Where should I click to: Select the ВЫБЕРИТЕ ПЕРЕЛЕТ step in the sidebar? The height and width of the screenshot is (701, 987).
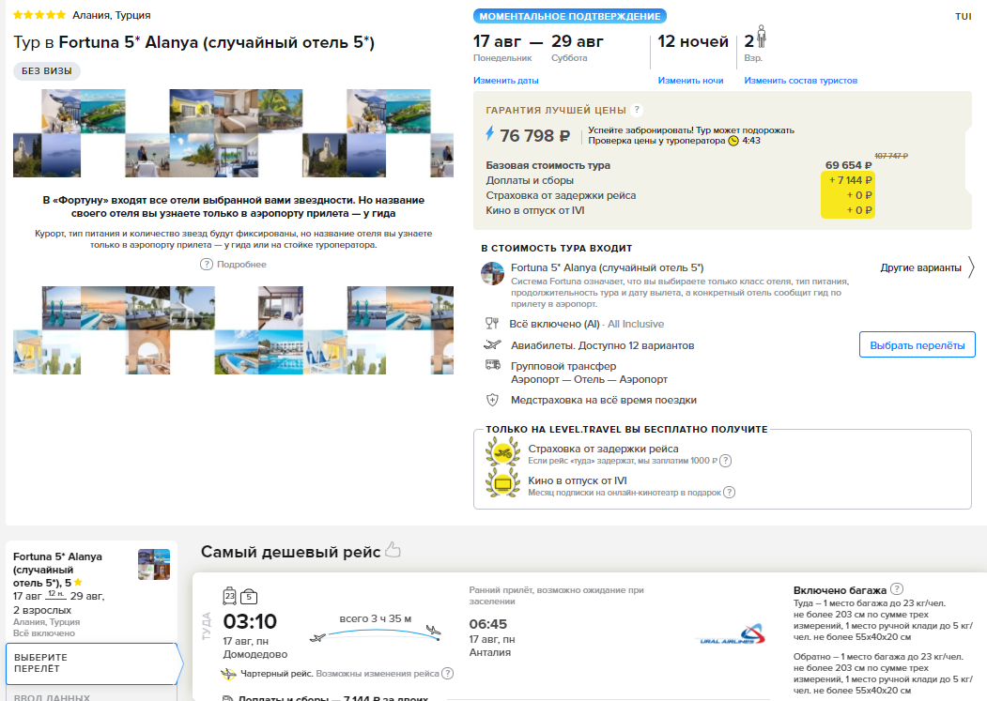(93, 663)
